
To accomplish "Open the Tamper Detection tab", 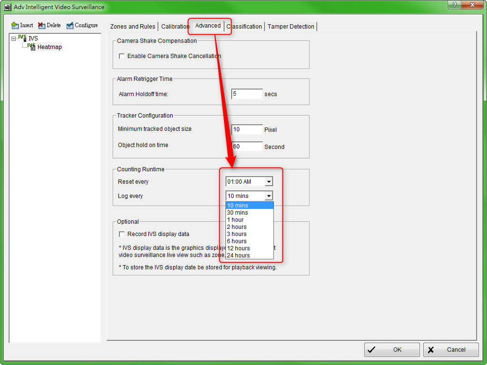I will pos(291,27).
